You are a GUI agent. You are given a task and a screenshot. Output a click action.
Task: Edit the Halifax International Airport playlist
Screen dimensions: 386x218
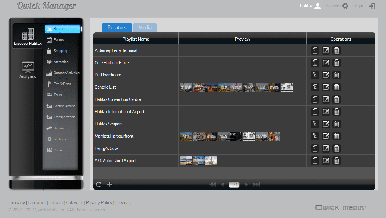(326, 112)
